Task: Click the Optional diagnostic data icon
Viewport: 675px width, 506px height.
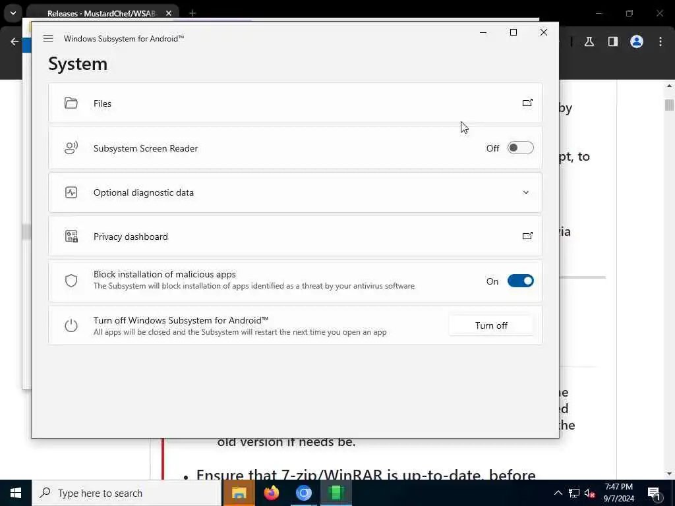Action: click(x=71, y=192)
